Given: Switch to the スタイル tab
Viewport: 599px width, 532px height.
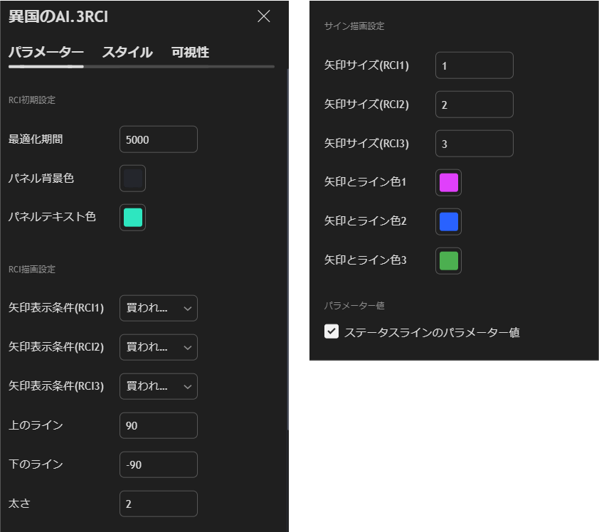Looking at the screenshot, I should point(127,52).
